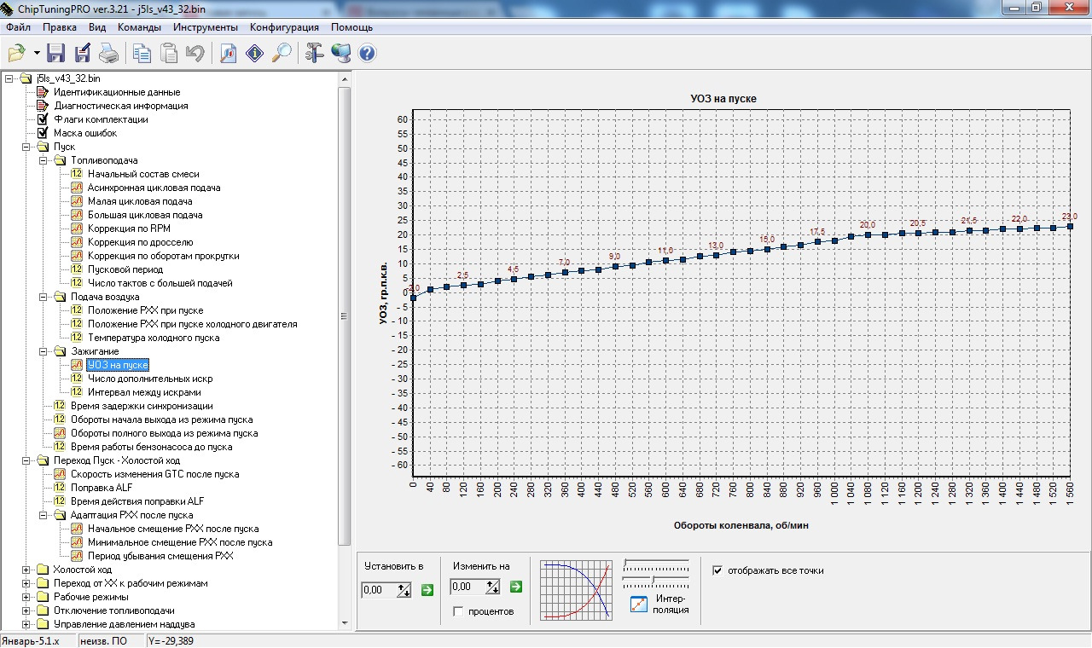Click the lower slider handle above Интерполяция

652,580
